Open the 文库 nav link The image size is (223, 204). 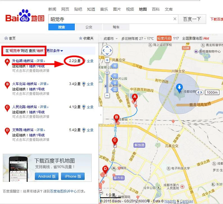point(169,9)
